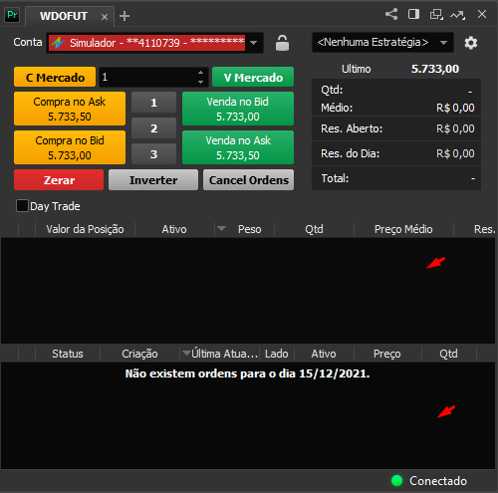Screen dimensions: 498x493
Task: Toggle the padlock account lock icon
Action: (x=282, y=43)
